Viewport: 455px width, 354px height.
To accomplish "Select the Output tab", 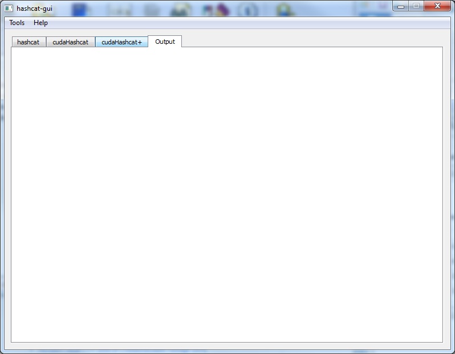I will click(165, 42).
